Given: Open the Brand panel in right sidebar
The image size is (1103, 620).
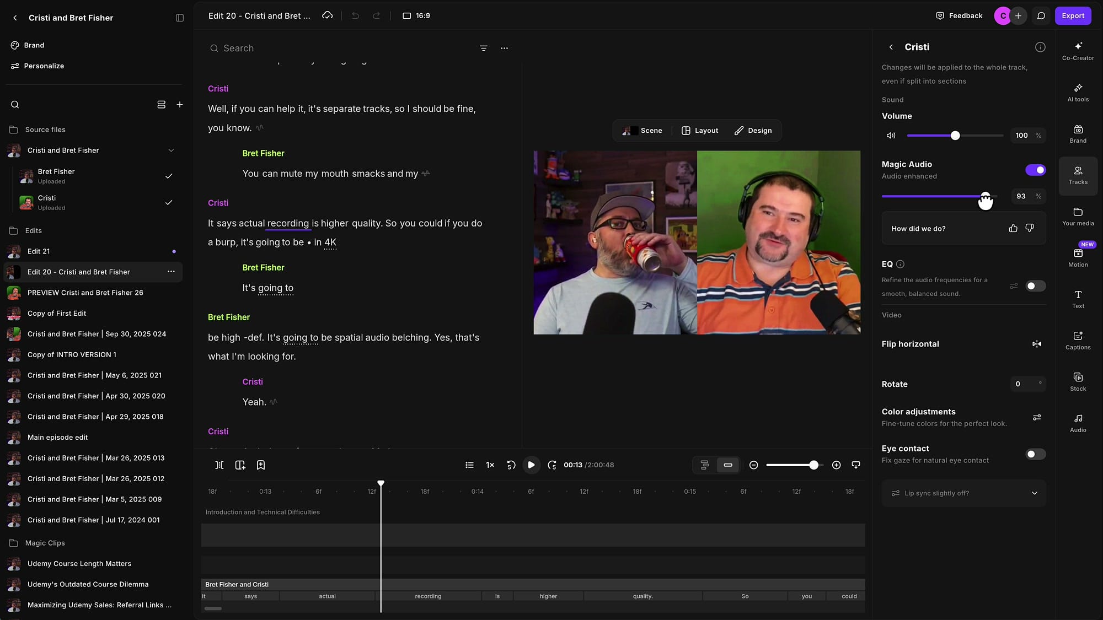Looking at the screenshot, I should [x=1078, y=134].
